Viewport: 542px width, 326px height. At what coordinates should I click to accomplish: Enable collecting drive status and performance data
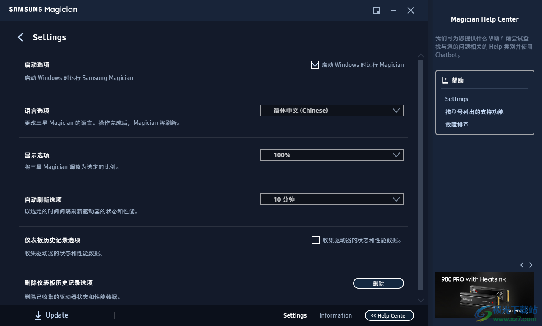click(316, 240)
